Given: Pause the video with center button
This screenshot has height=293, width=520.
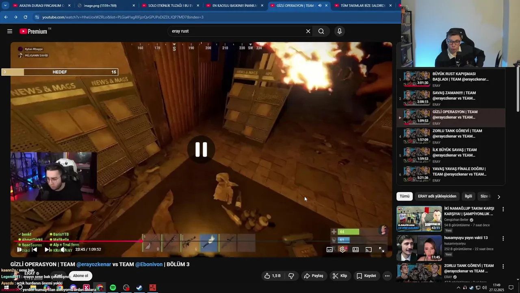Looking at the screenshot, I should tap(201, 149).
